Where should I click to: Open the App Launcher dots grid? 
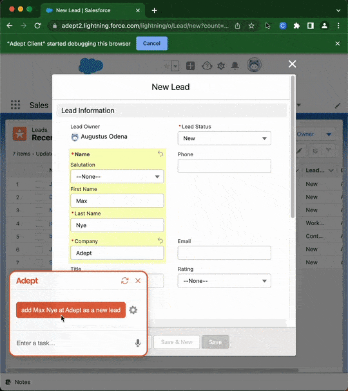[15, 105]
